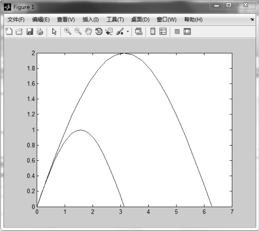The width and height of the screenshot is (259, 231).
Task: Save the figure using the floppy disk icon
Action: (x=30, y=32)
